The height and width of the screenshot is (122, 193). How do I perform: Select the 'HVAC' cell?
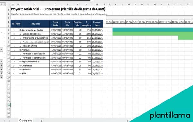[35, 73]
